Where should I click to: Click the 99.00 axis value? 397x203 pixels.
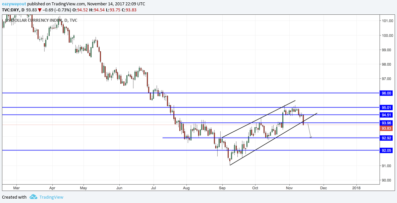[x=387, y=50]
